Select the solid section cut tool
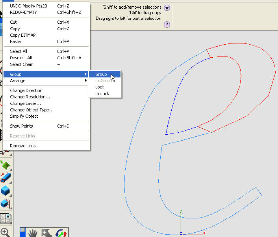 pos(6,203)
